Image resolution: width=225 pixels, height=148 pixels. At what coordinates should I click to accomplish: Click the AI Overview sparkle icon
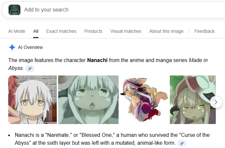pyautogui.click(x=12, y=47)
